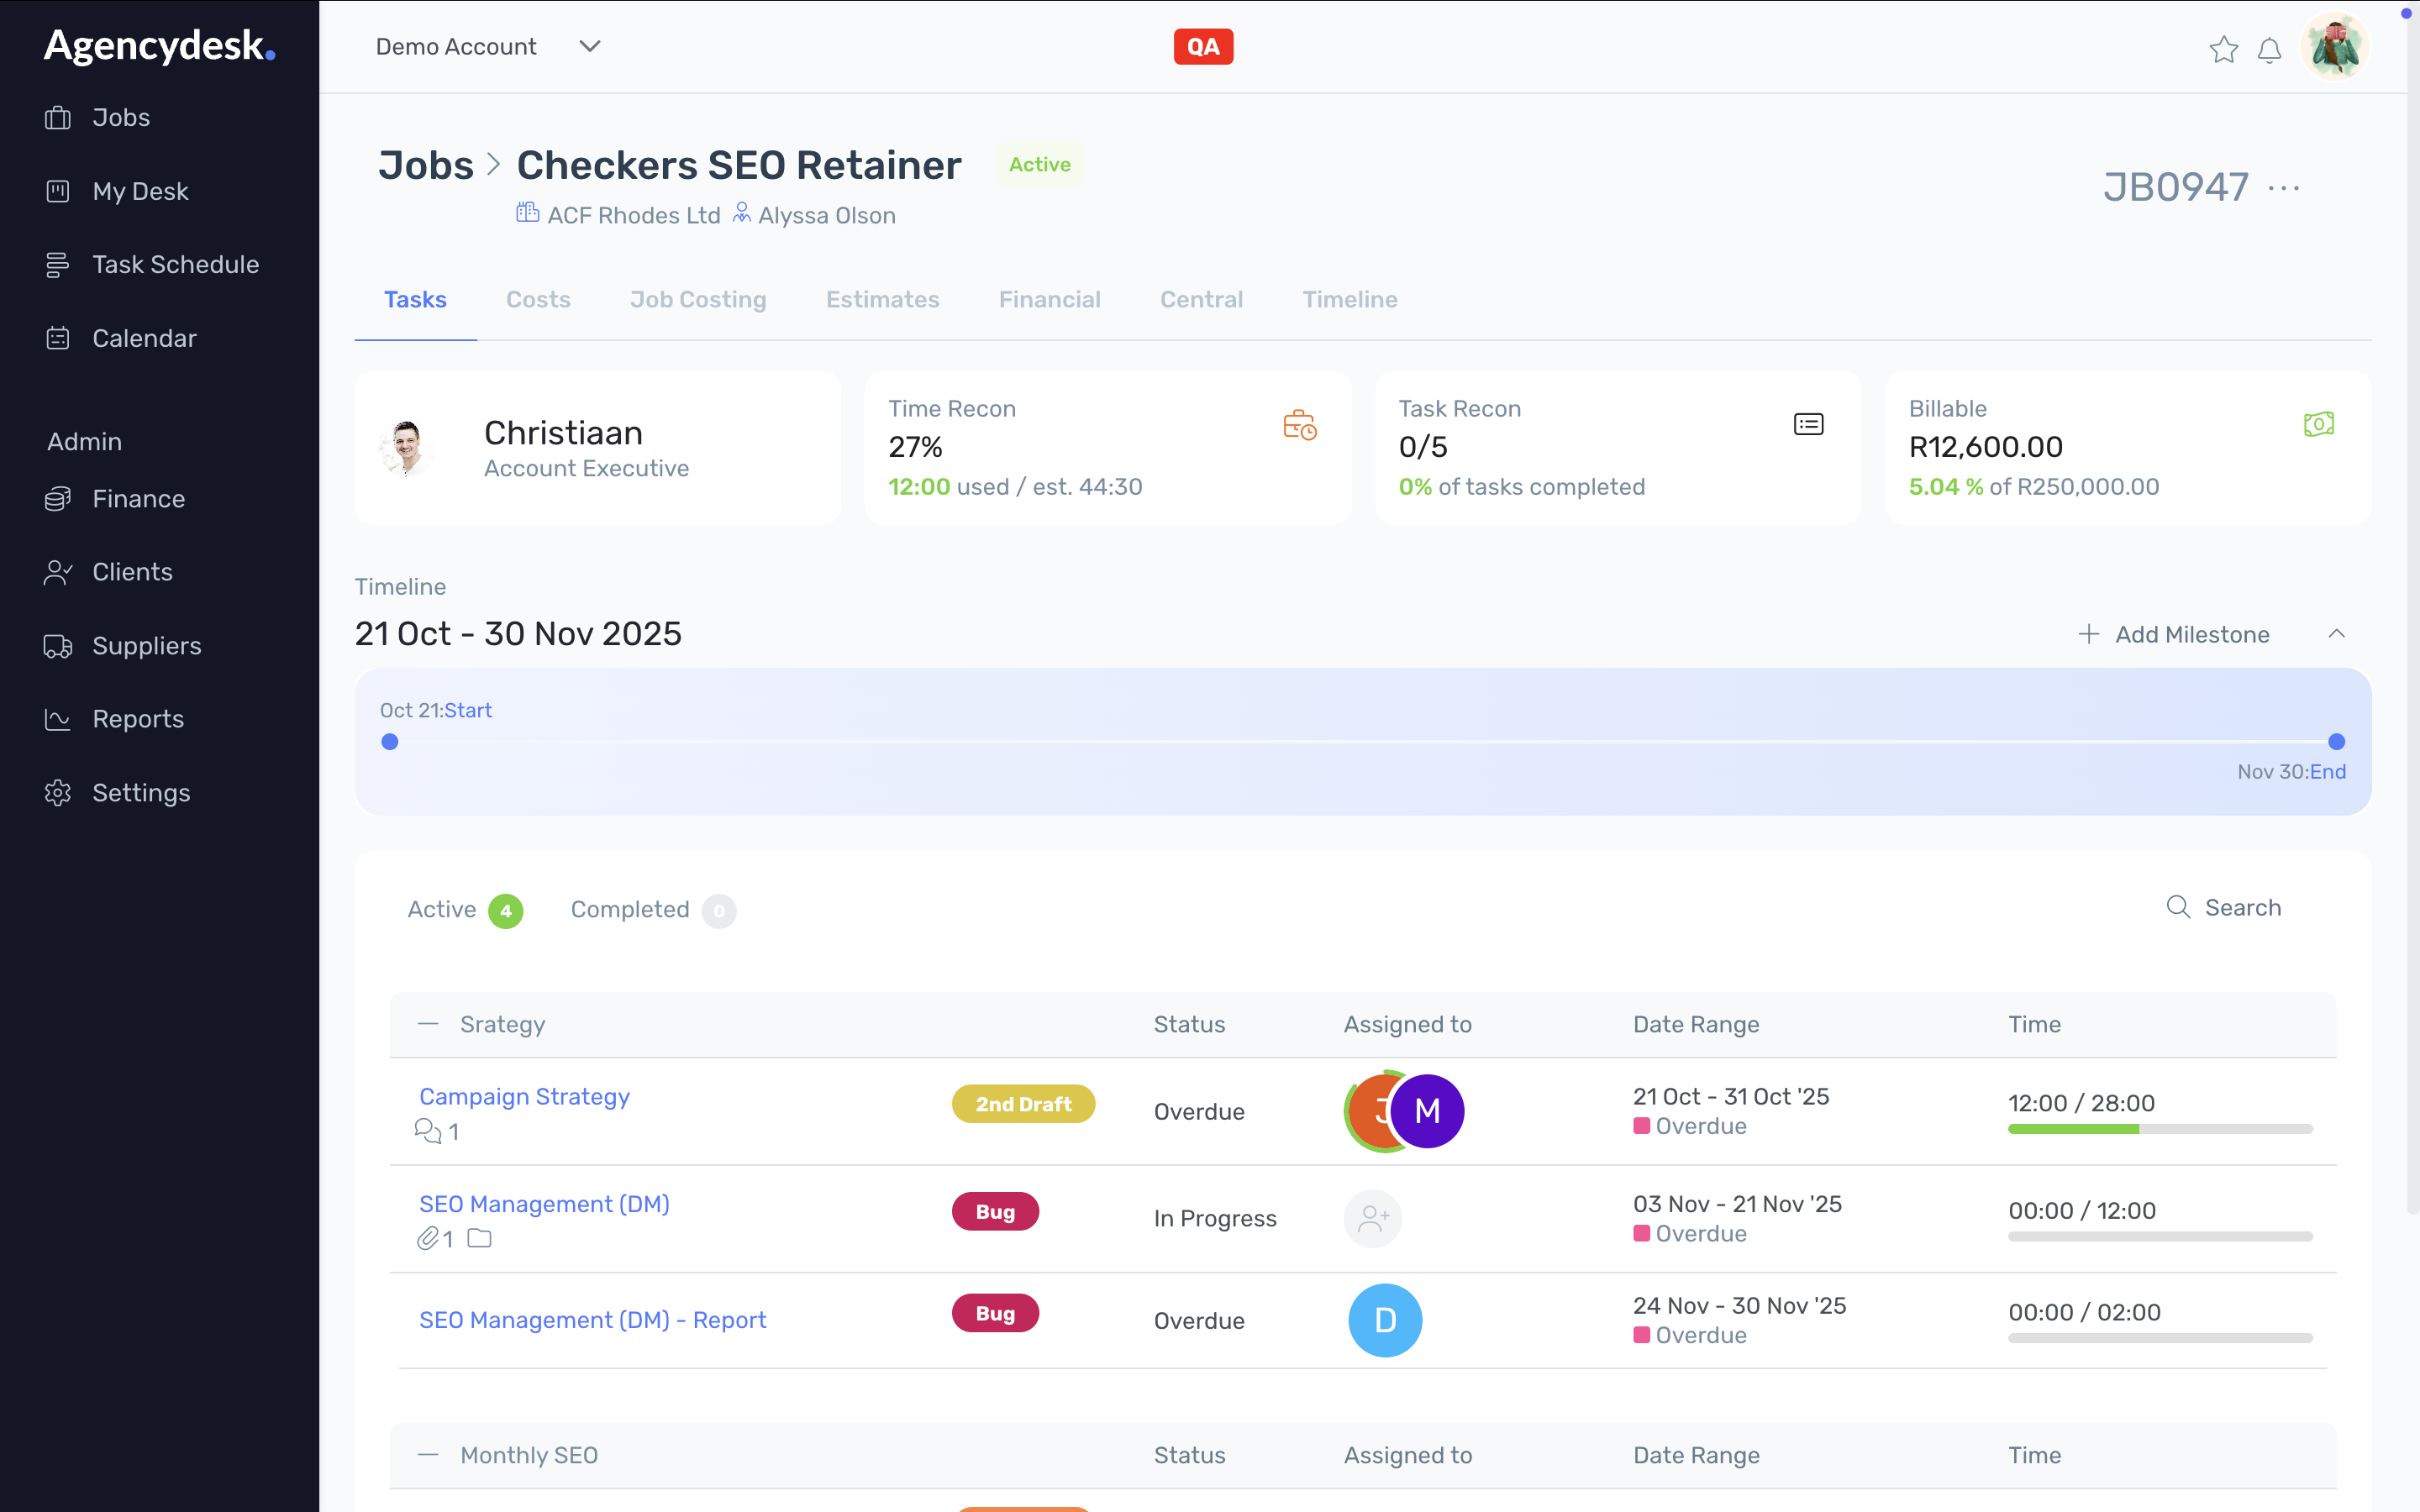Collapse the Timeline section chevron
Image resolution: width=2420 pixels, height=1512 pixels.
point(2336,634)
